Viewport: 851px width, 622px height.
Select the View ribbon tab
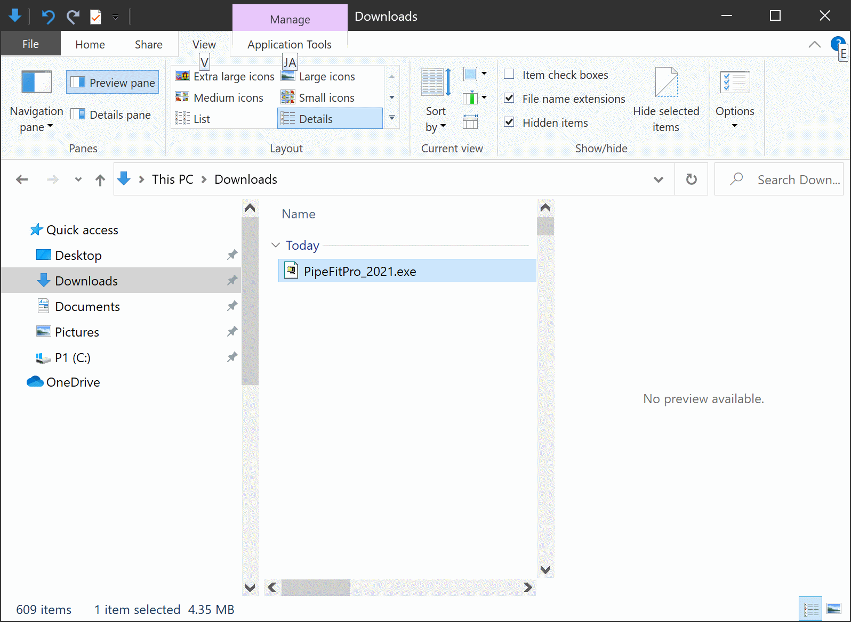(204, 44)
